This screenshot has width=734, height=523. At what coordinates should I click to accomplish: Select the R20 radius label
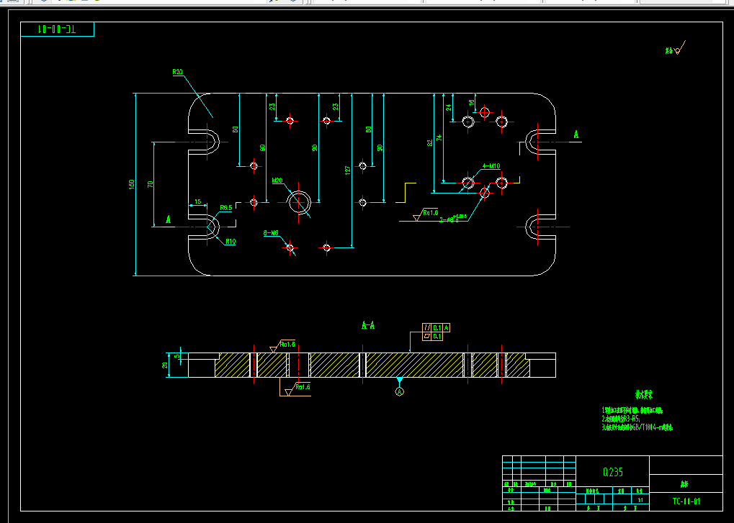(x=177, y=72)
